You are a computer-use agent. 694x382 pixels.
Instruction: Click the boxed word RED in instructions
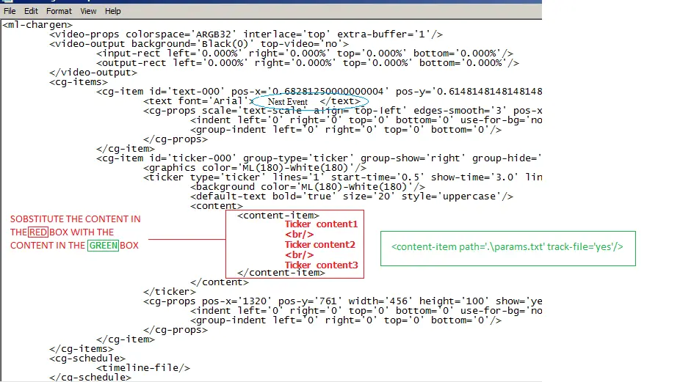(37, 232)
